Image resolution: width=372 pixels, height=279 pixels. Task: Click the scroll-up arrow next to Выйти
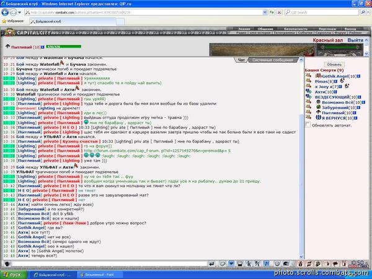(366, 40)
